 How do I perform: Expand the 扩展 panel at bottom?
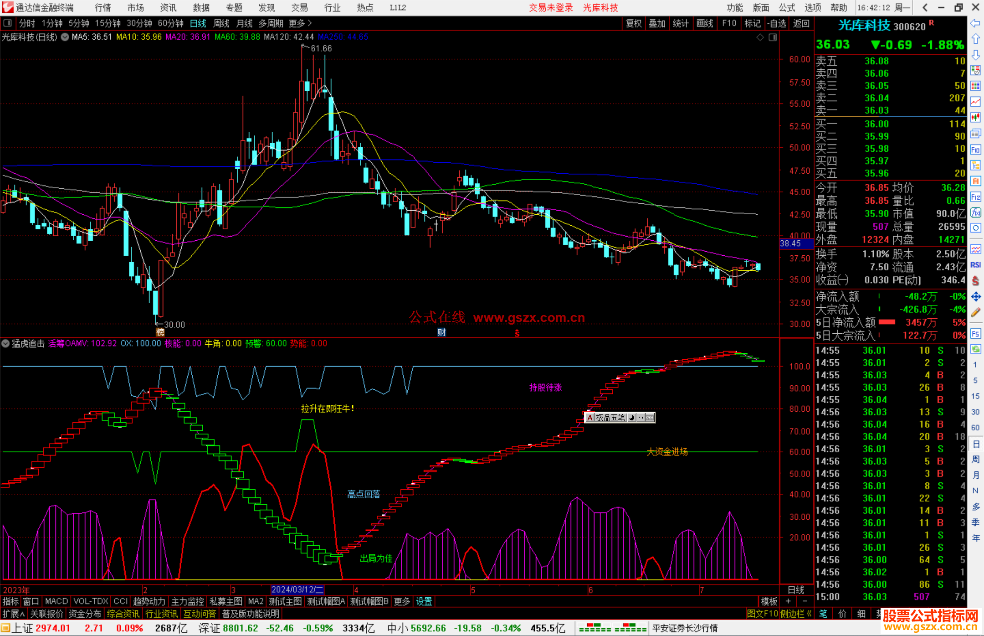click(x=13, y=614)
